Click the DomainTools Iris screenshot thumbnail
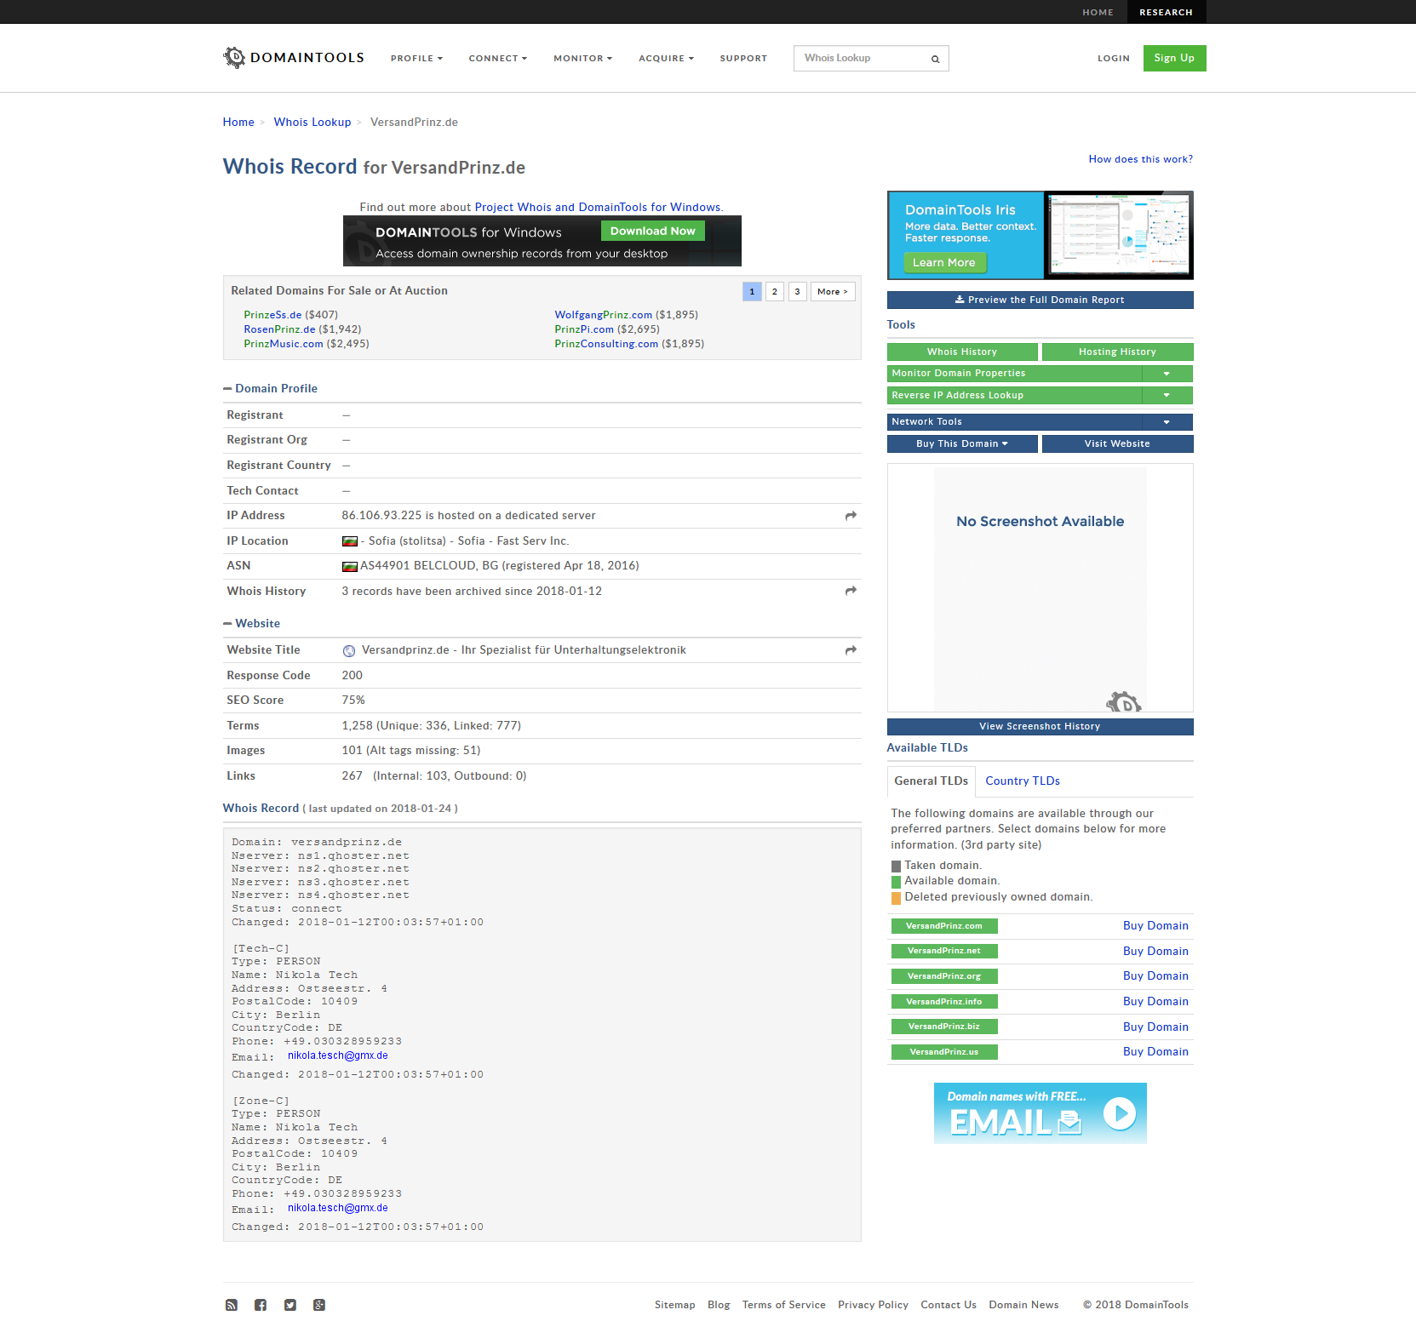The height and width of the screenshot is (1327, 1416). coord(1118,235)
